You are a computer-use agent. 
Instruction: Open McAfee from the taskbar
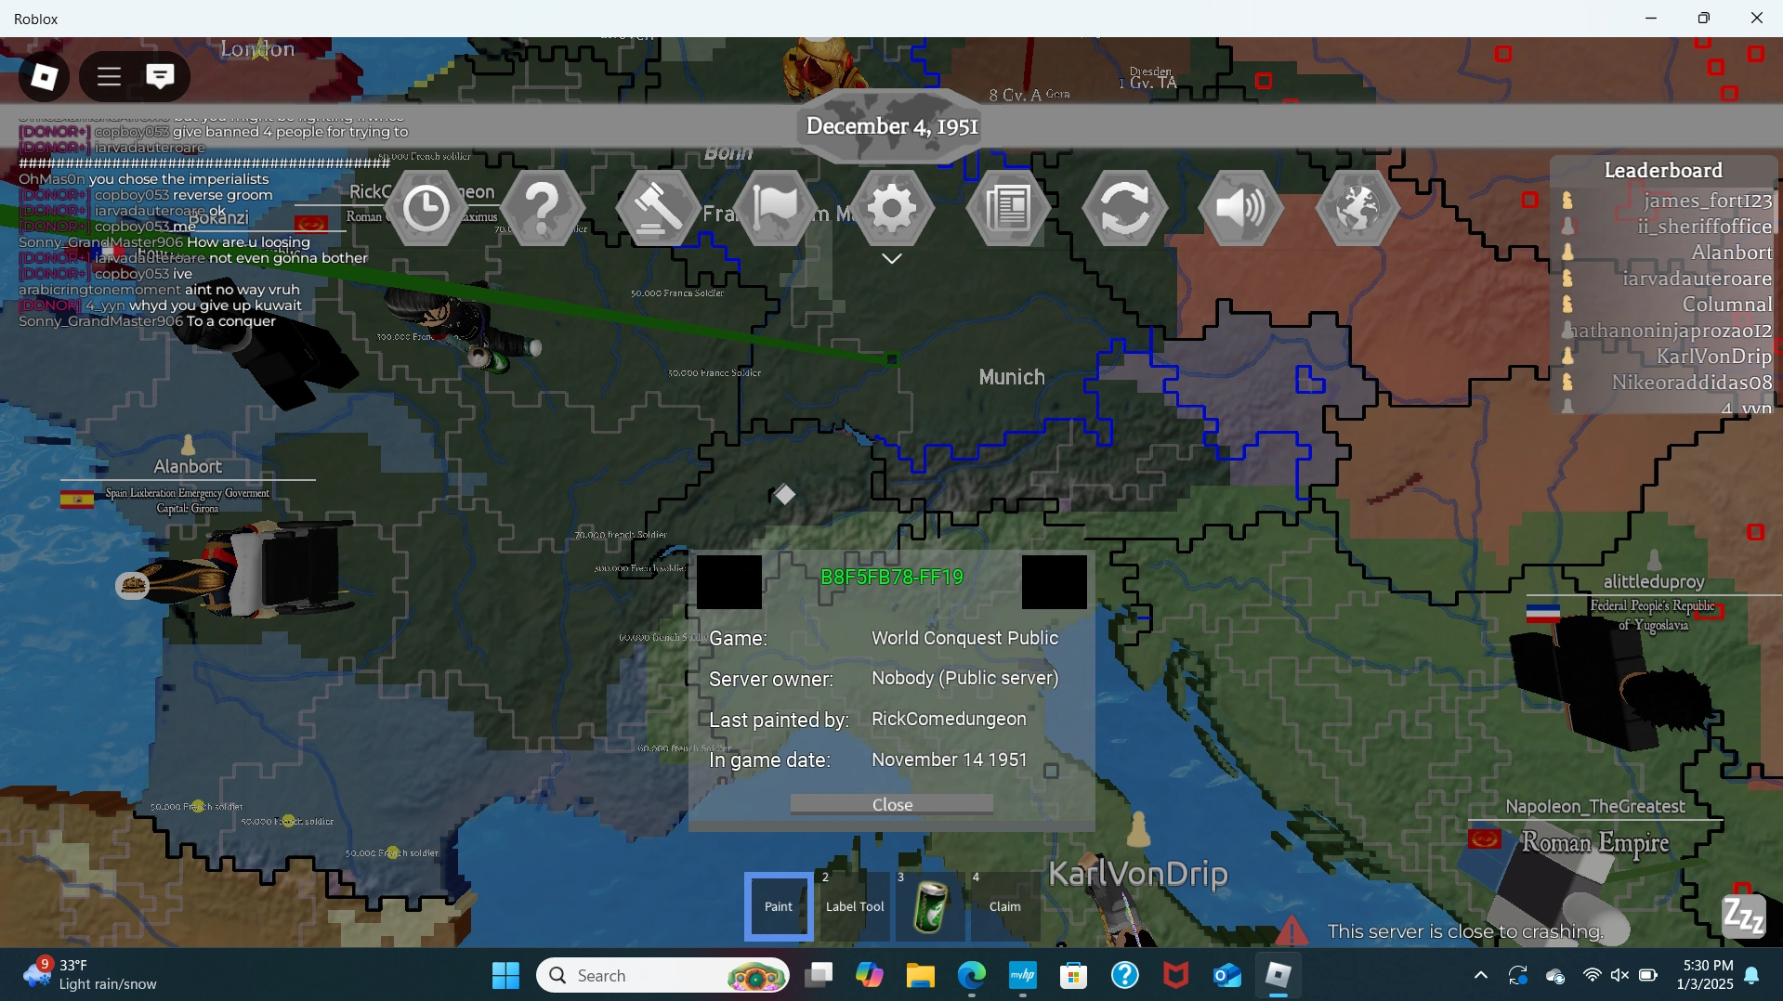1176,976
